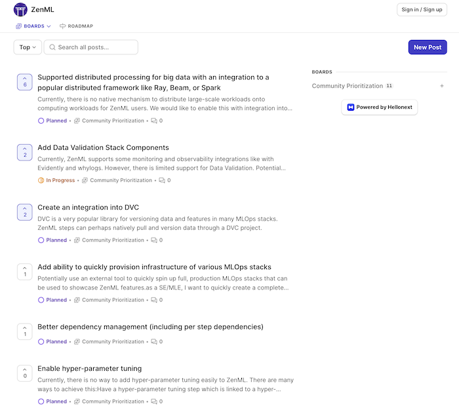Open Create an integration into DVC post
Viewport: 459px width, 410px height.
[x=88, y=208]
